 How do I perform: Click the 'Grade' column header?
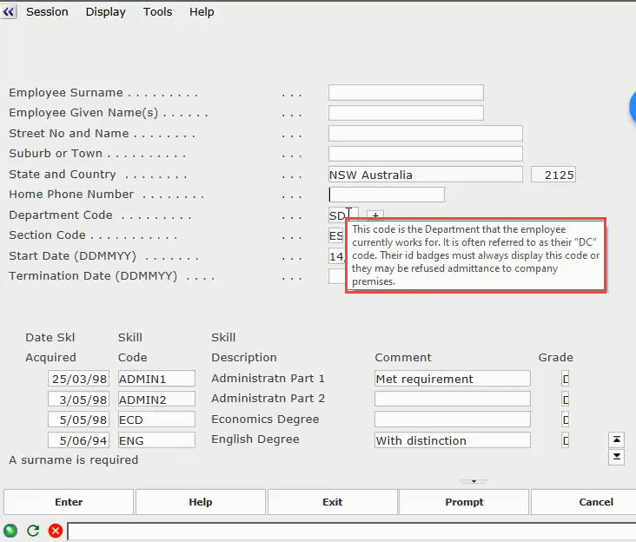coord(555,357)
